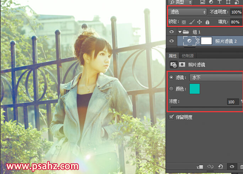Screen dimensions: 243x174
Task: Click the 填充 fill value field
Action: point(235,22)
